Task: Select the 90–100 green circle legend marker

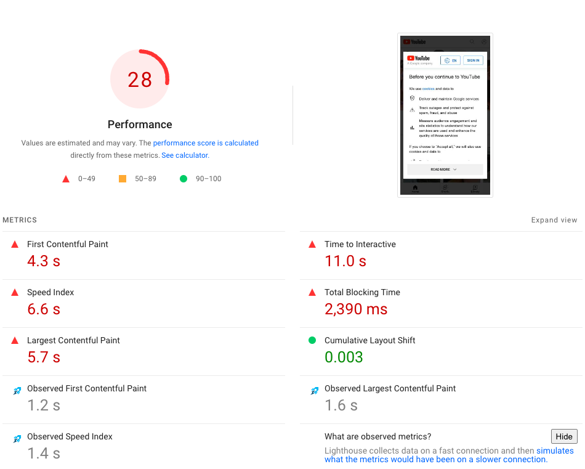Action: point(183,178)
